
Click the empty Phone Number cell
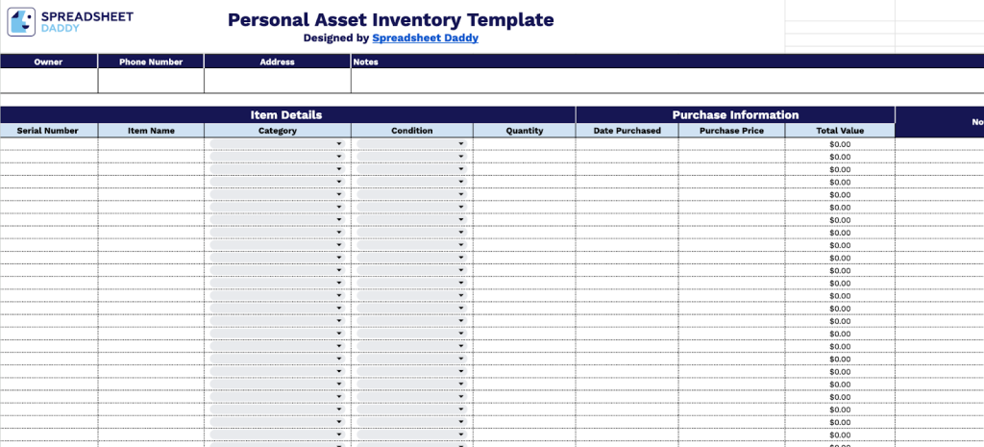[x=151, y=81]
